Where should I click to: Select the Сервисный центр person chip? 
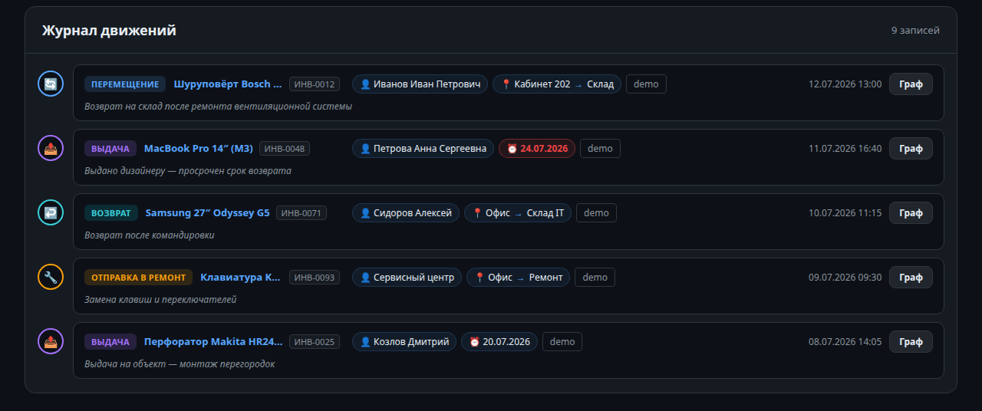click(407, 278)
